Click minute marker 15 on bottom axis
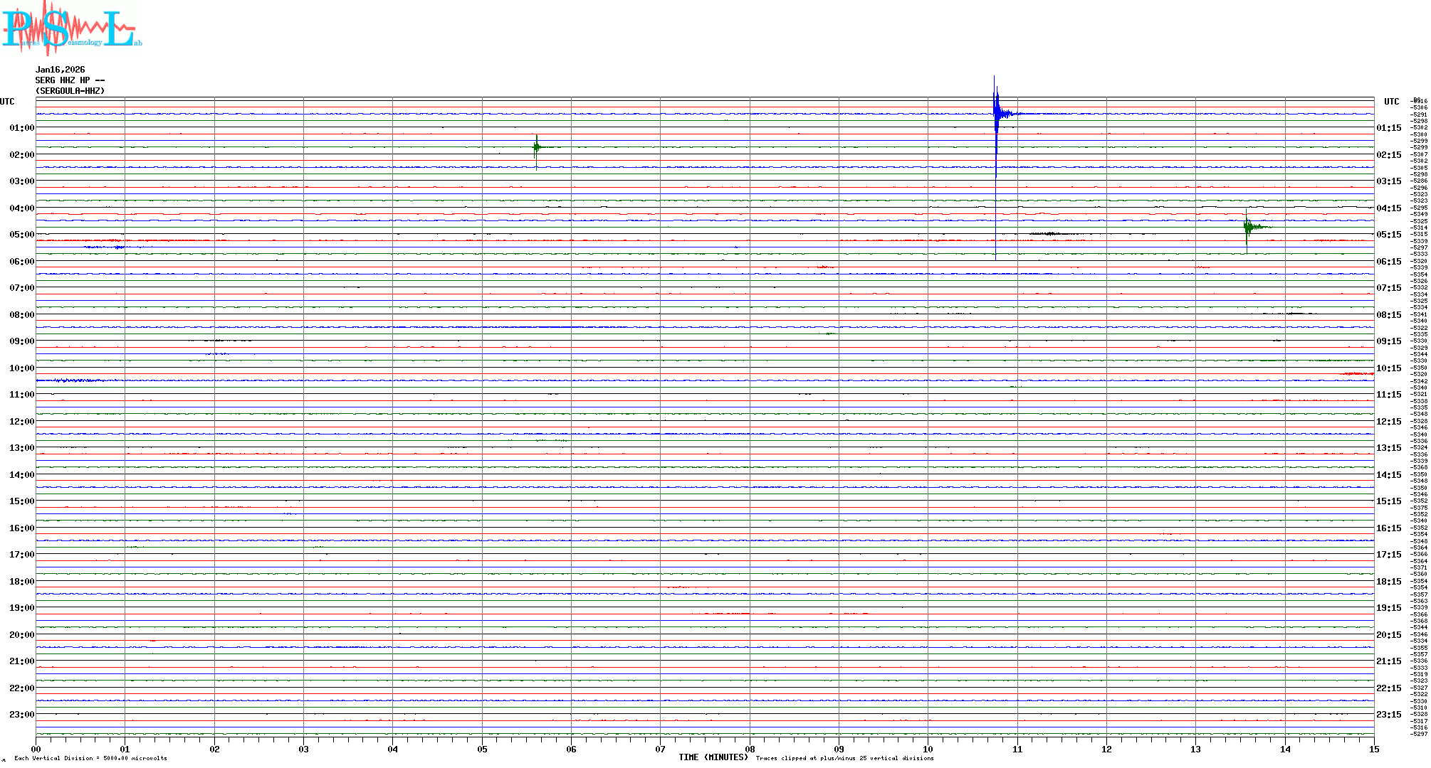 [1374, 749]
